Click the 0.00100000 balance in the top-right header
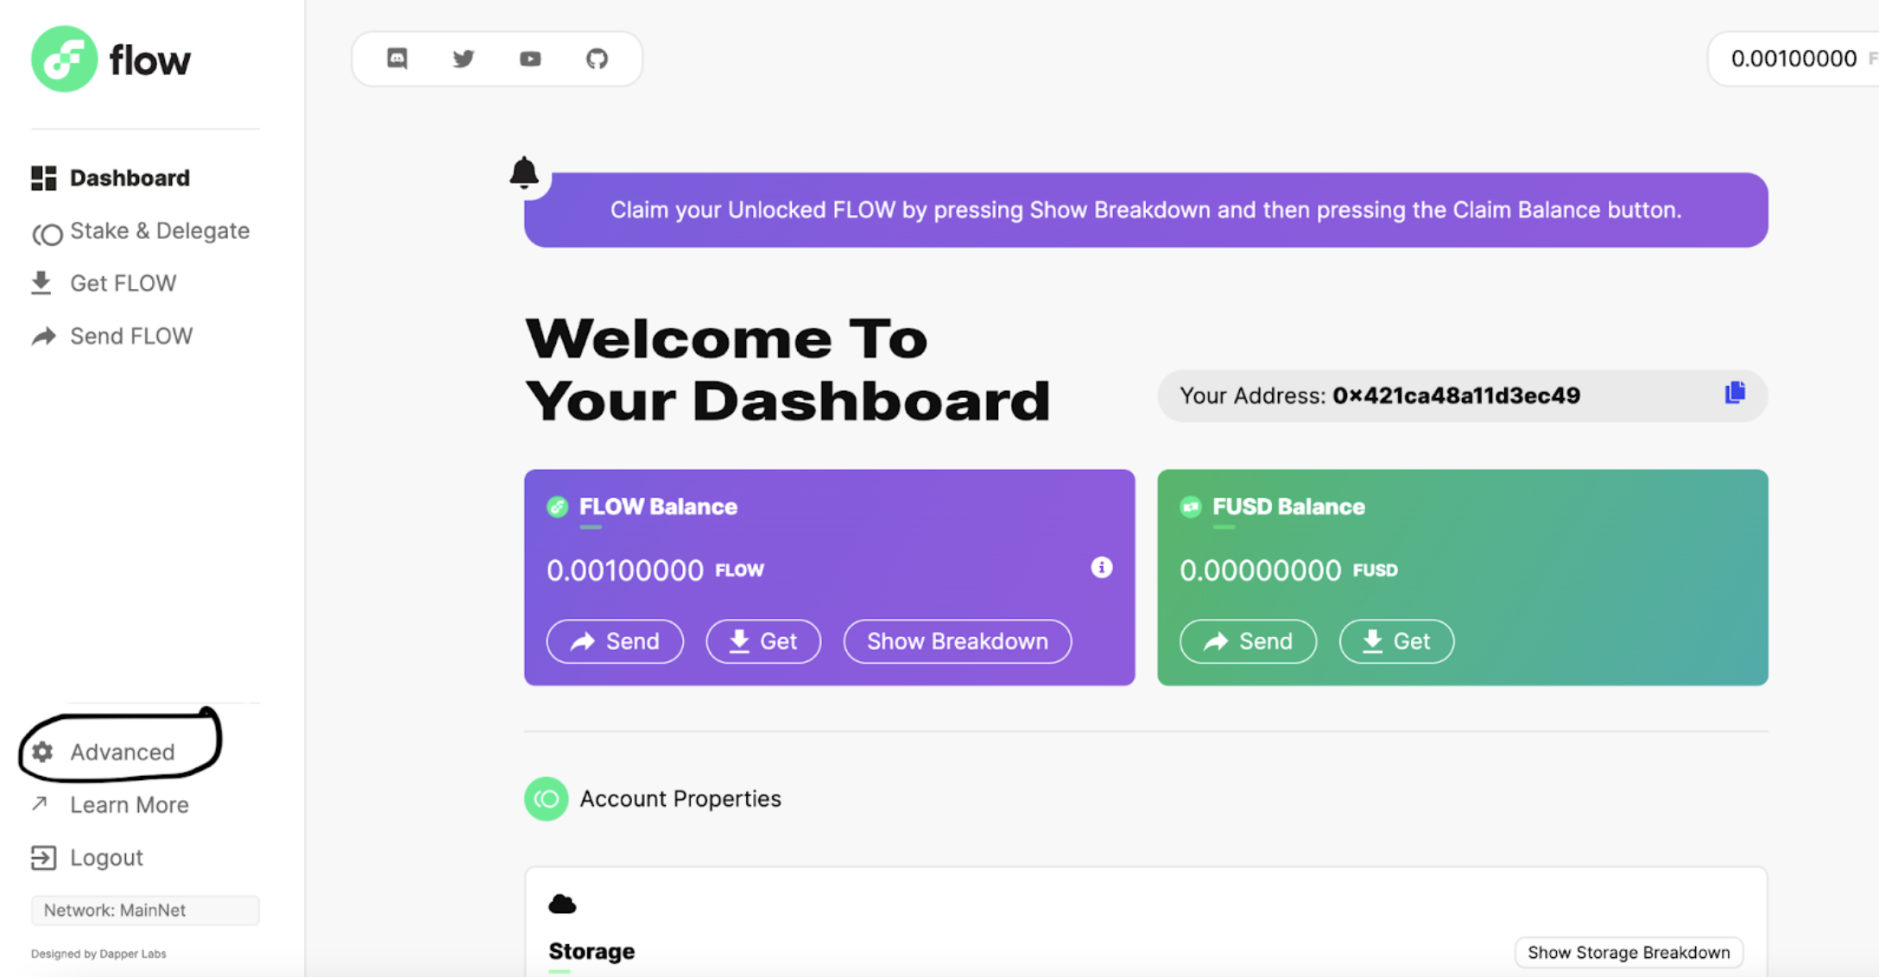This screenshot has width=1879, height=977. tap(1794, 59)
